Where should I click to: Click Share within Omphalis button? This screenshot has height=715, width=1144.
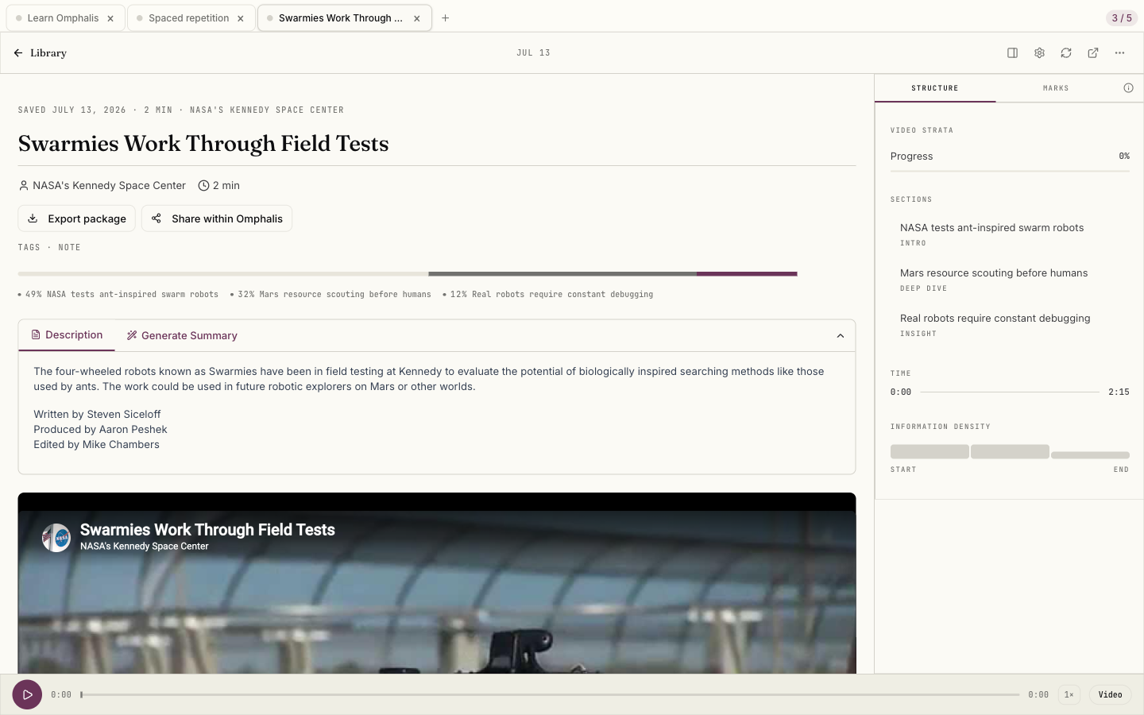[217, 218]
